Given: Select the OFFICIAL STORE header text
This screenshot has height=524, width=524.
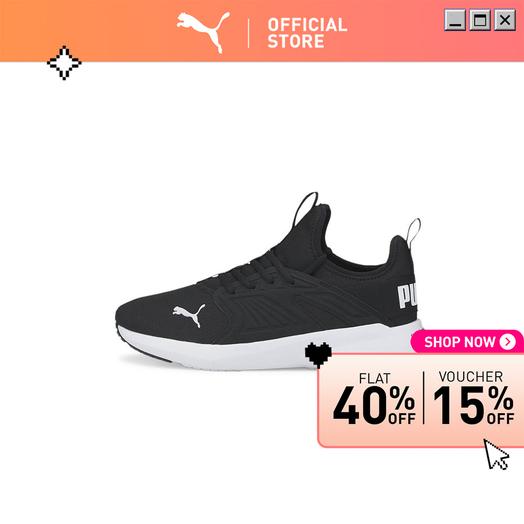Looking at the screenshot, I should [307, 32].
